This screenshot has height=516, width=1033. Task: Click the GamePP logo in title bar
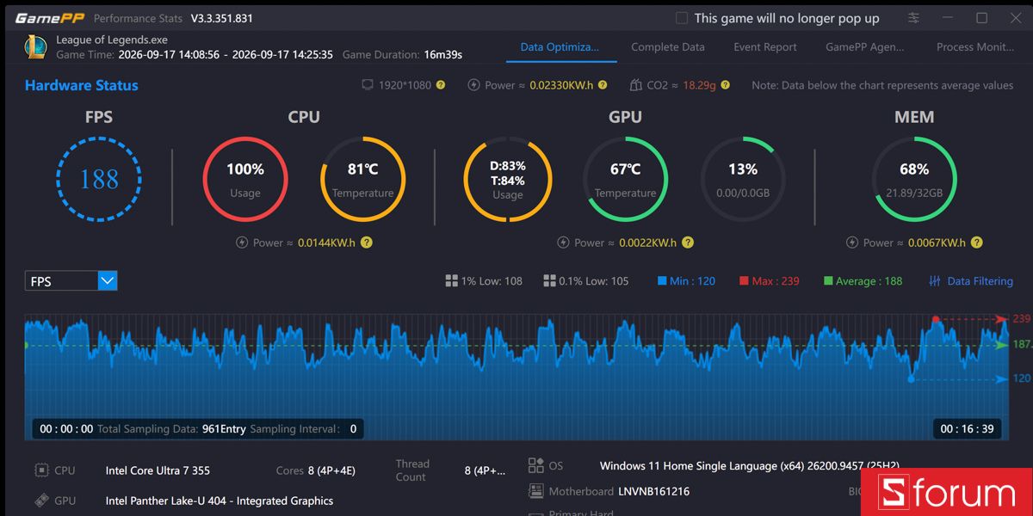(49, 18)
